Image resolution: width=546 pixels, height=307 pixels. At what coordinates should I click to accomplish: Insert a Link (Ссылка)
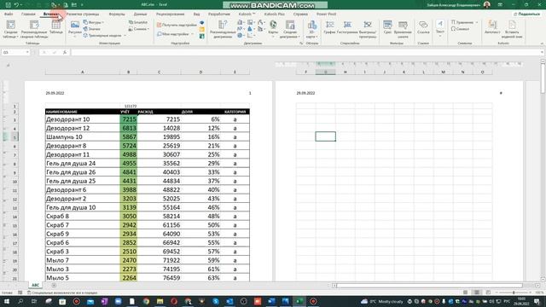pyautogui.click(x=423, y=27)
